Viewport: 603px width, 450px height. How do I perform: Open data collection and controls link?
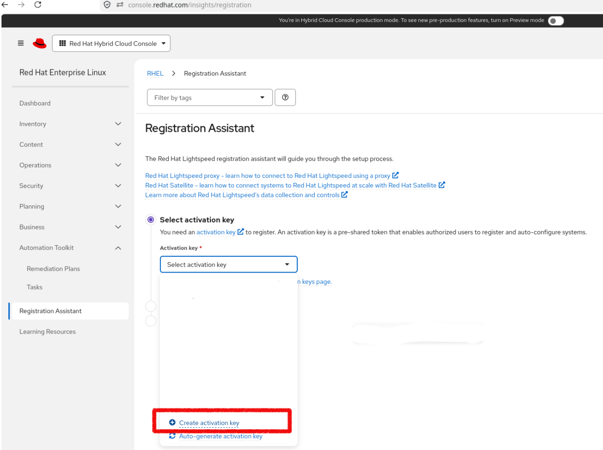point(243,195)
